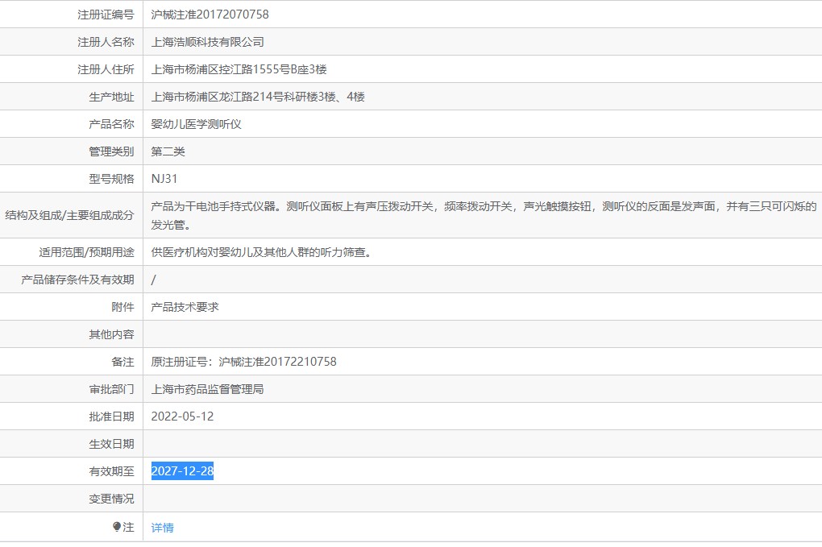This screenshot has width=822, height=547.
Task: Click model value NJ31
Action: click(164, 179)
